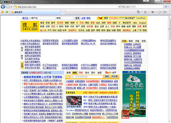Click the Refresh page icon
The width and height of the screenshot is (171, 123).
(123, 7)
